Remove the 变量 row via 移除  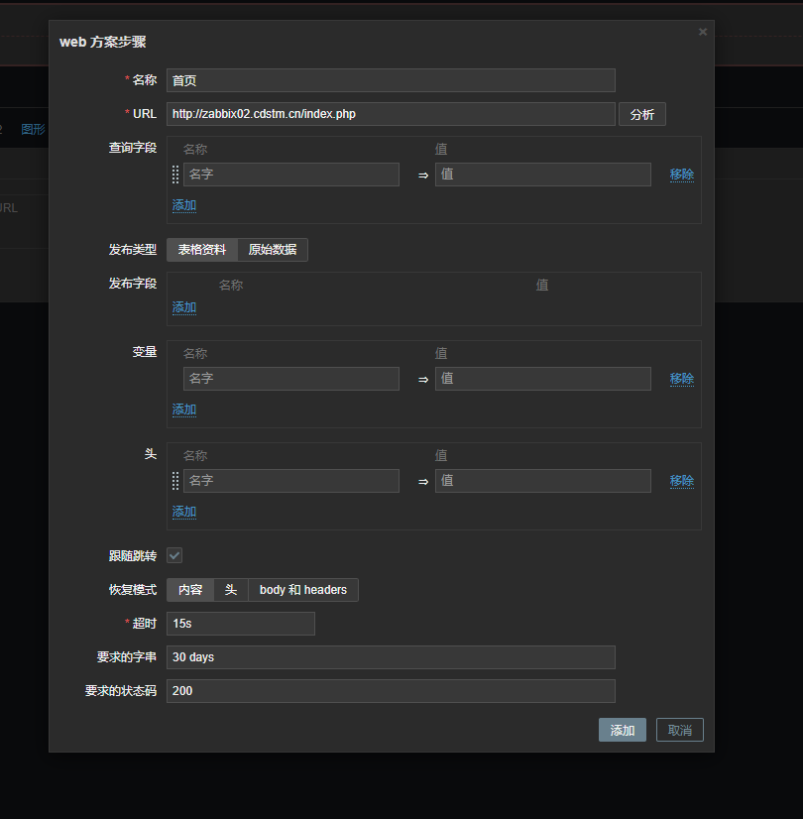(681, 379)
